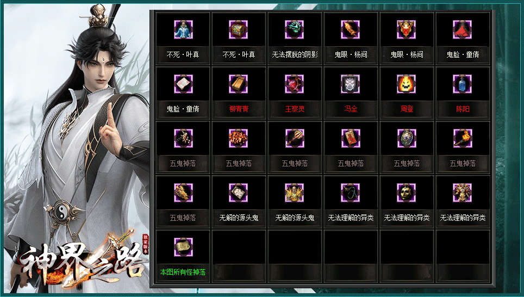Click the red 陈阳 name label
524x297 pixels.
pos(463,109)
